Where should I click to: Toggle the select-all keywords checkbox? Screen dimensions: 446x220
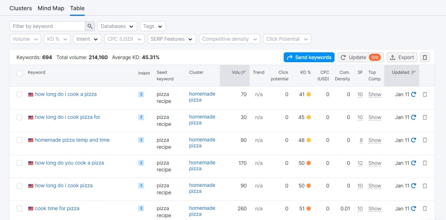[x=20, y=73]
